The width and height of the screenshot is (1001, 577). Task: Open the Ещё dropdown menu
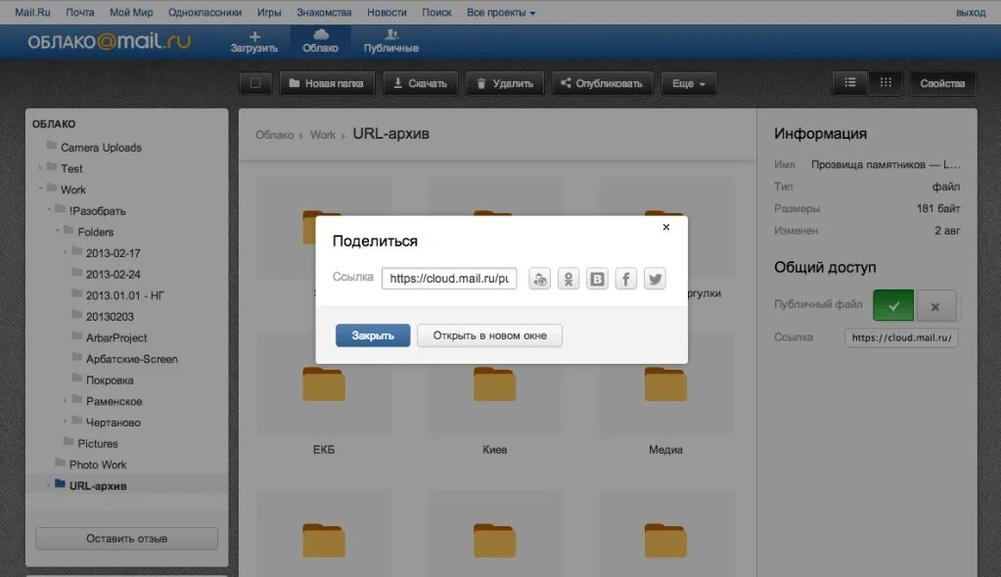[x=688, y=83]
